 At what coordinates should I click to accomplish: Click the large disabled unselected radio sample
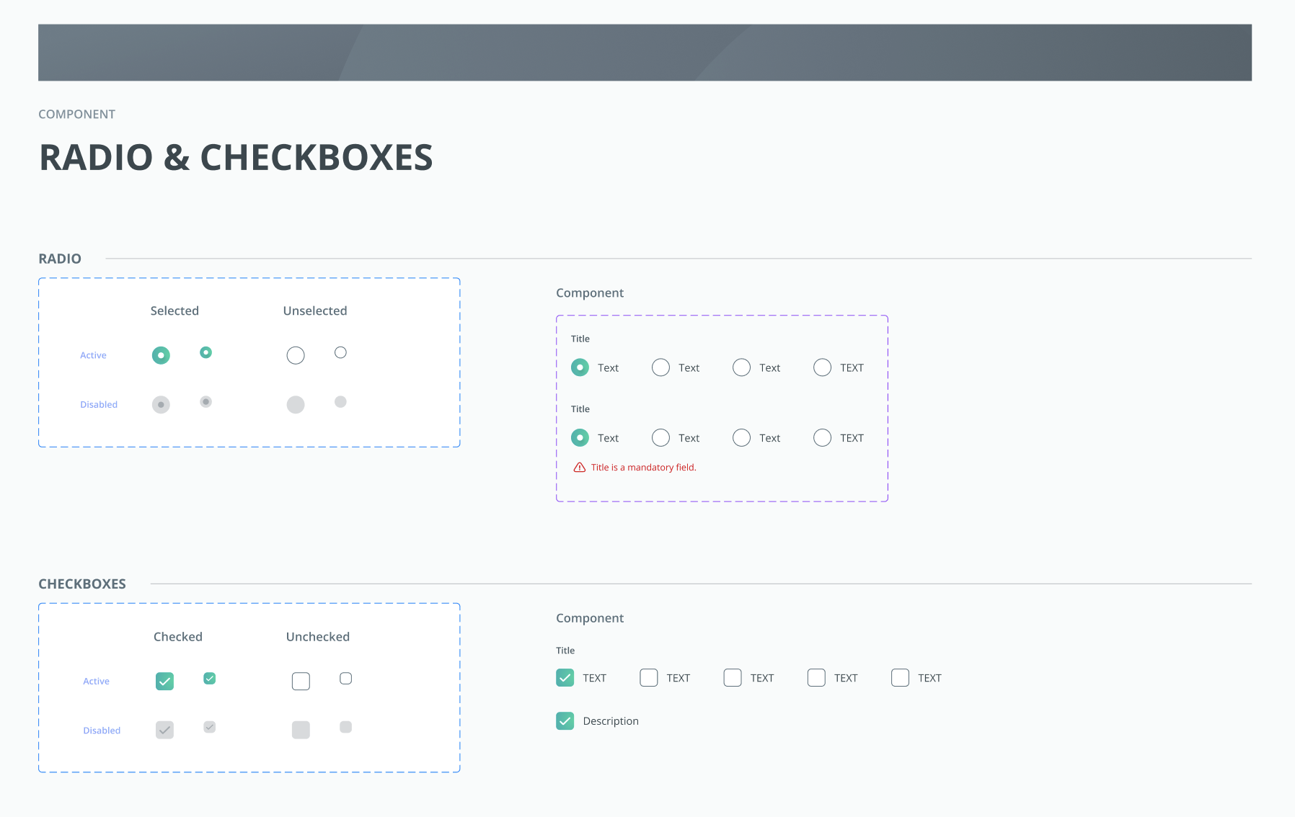pos(296,405)
